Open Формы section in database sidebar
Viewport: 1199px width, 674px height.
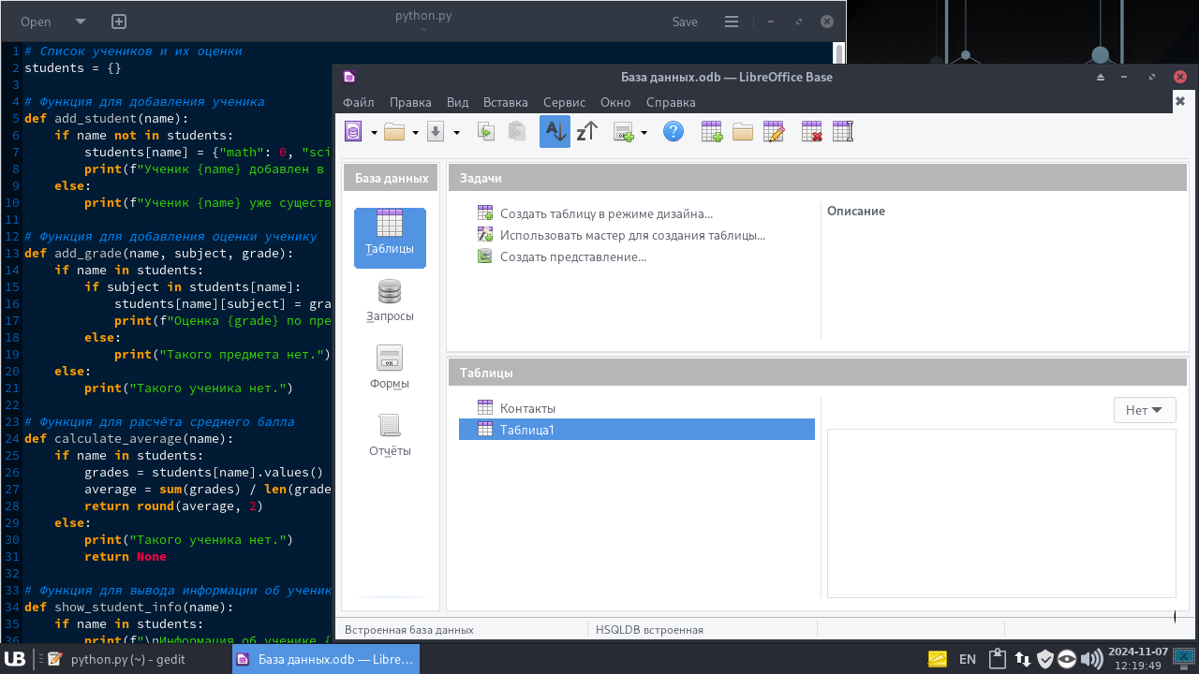390,368
